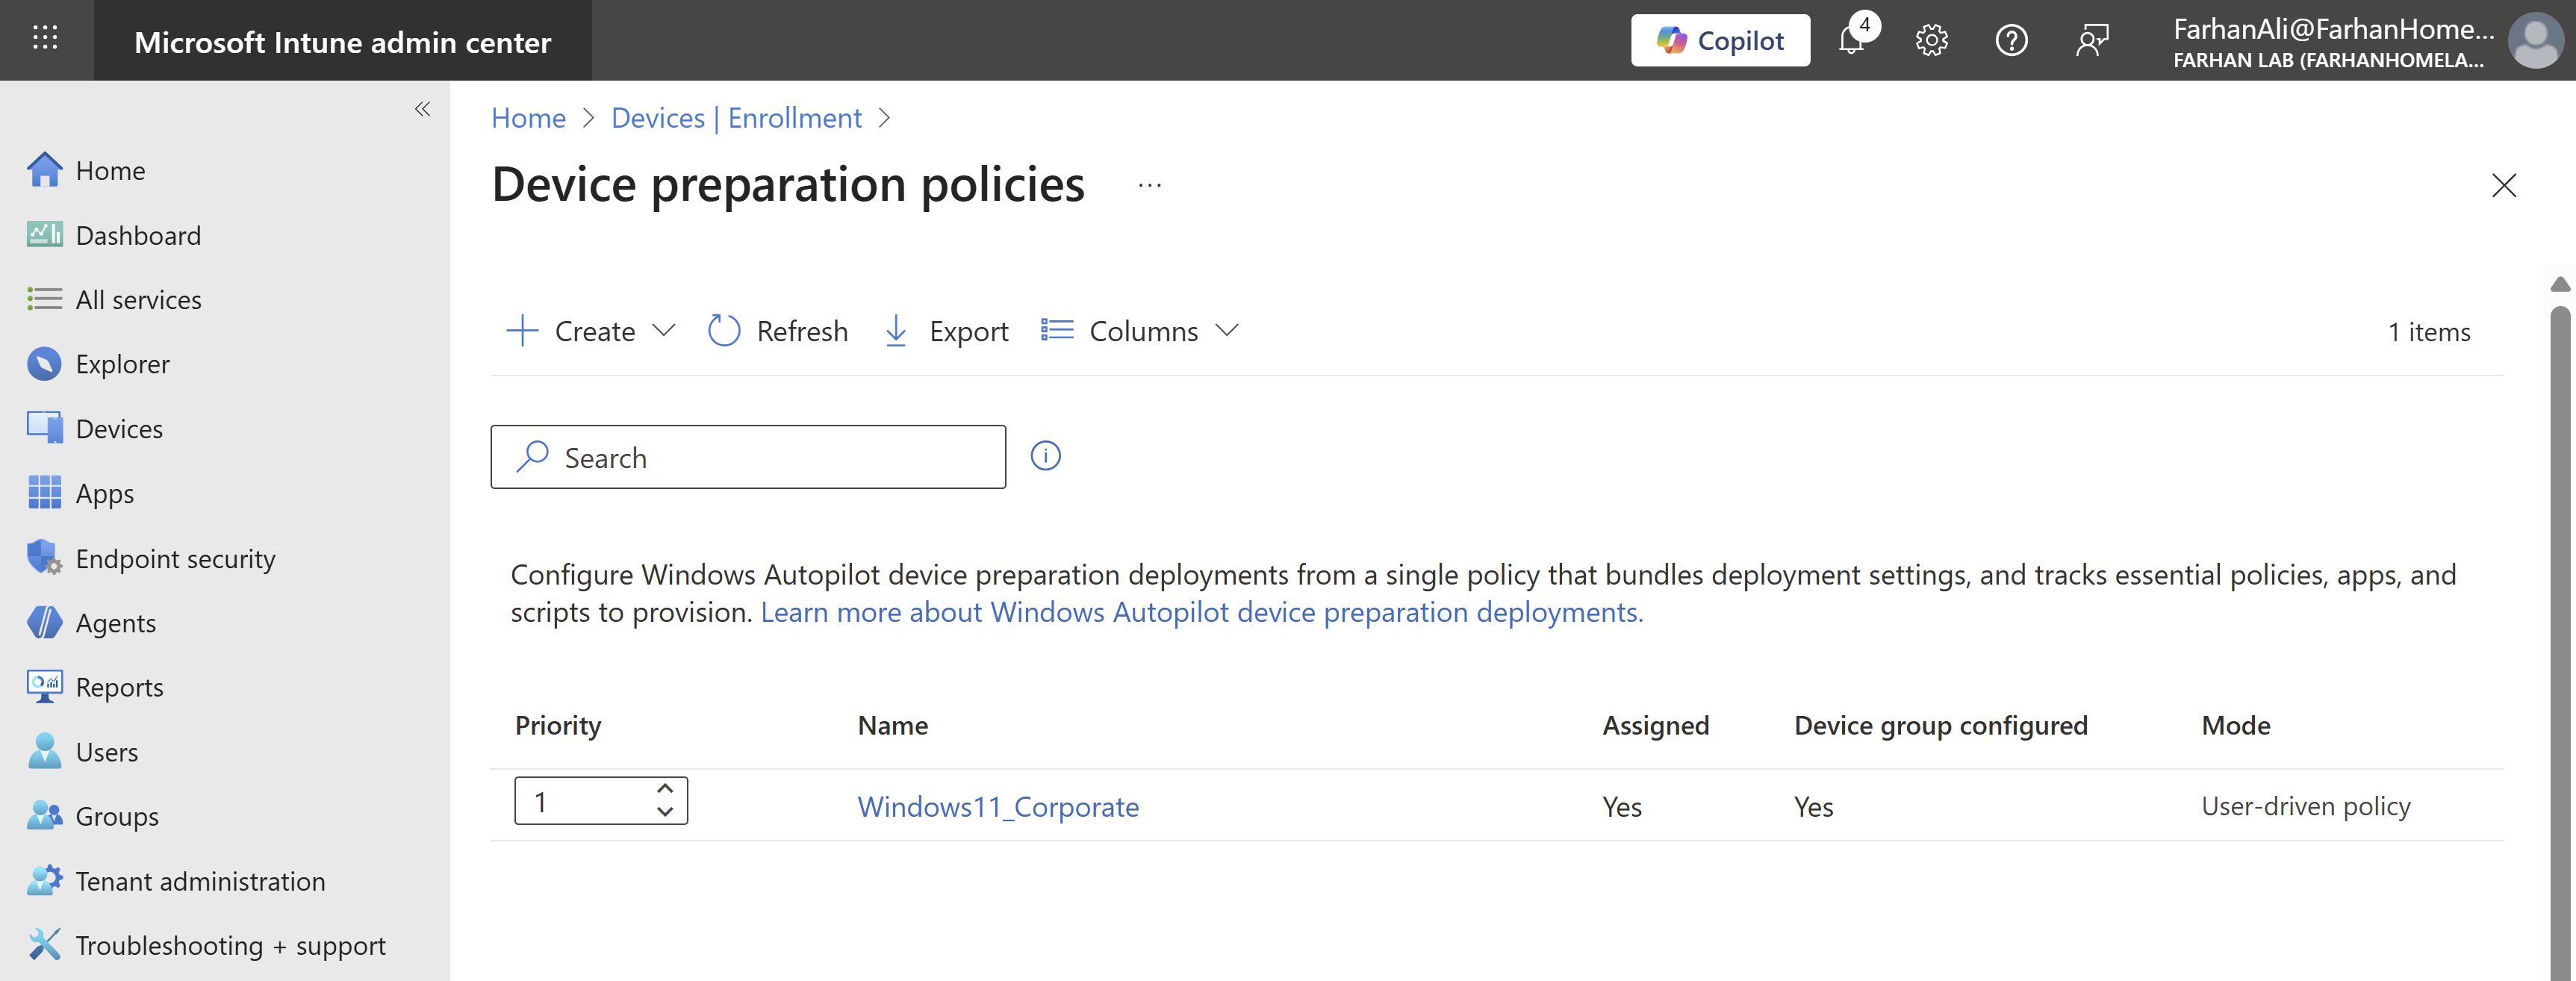Open Endpoint security in sidebar
Image resolution: width=2576 pixels, height=981 pixels.
coord(175,558)
